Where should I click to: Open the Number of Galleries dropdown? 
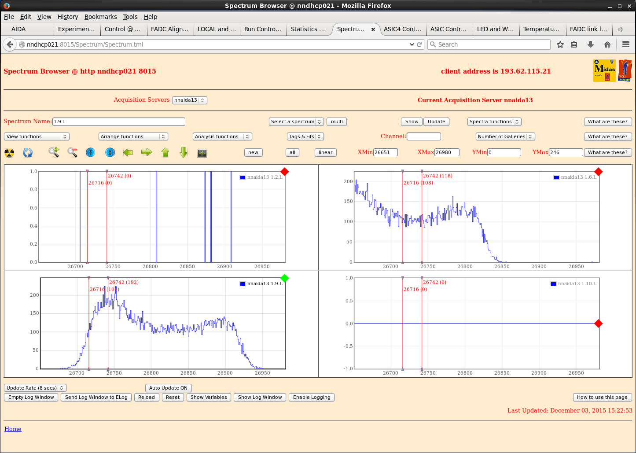(505, 136)
